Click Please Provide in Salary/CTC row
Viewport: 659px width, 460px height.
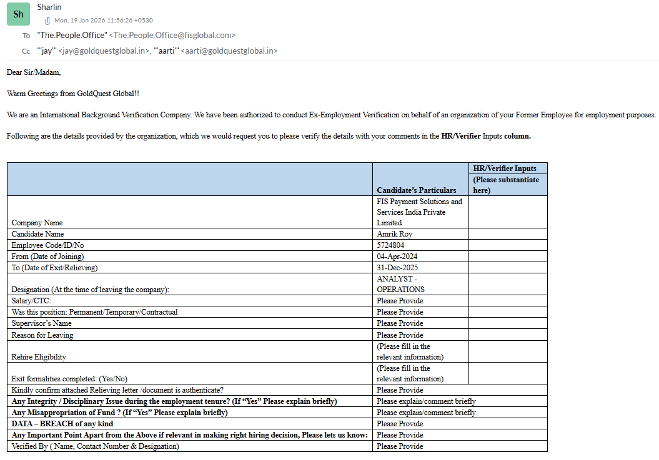400,301
